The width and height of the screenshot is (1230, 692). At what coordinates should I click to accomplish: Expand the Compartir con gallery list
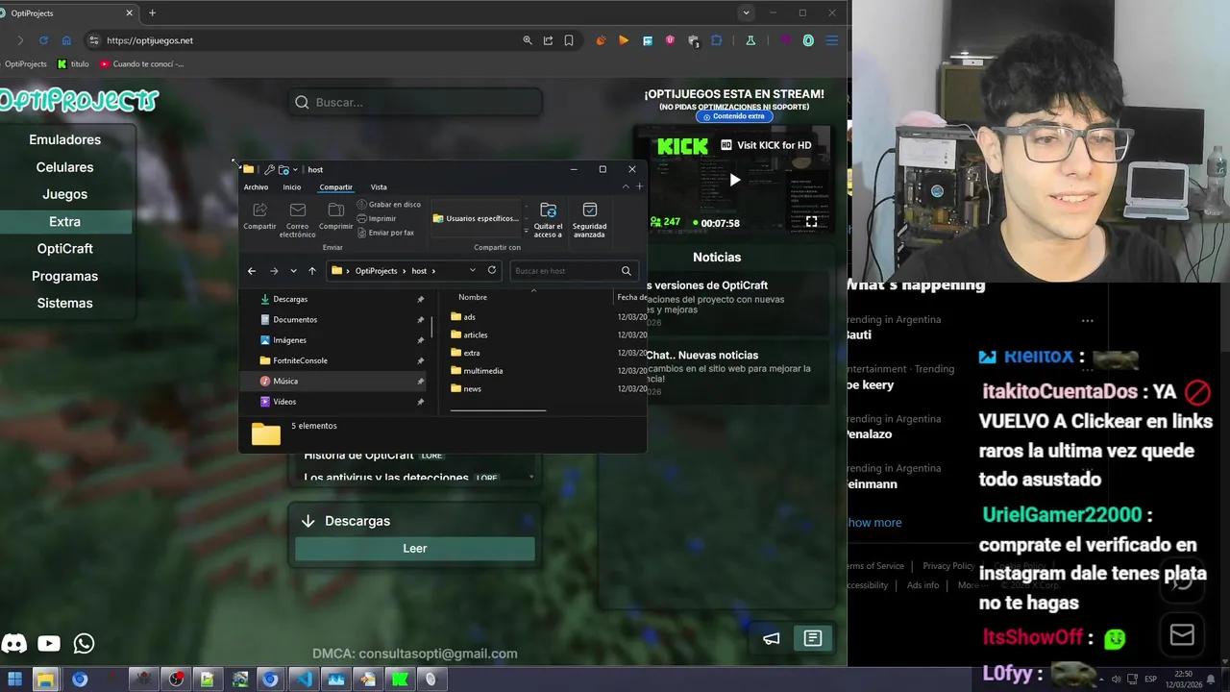click(x=526, y=233)
